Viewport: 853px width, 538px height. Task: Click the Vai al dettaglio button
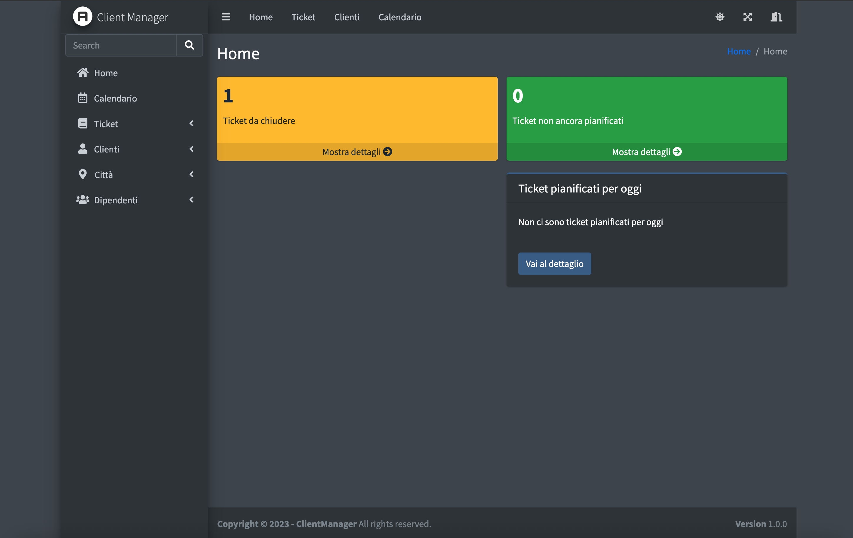tap(554, 263)
